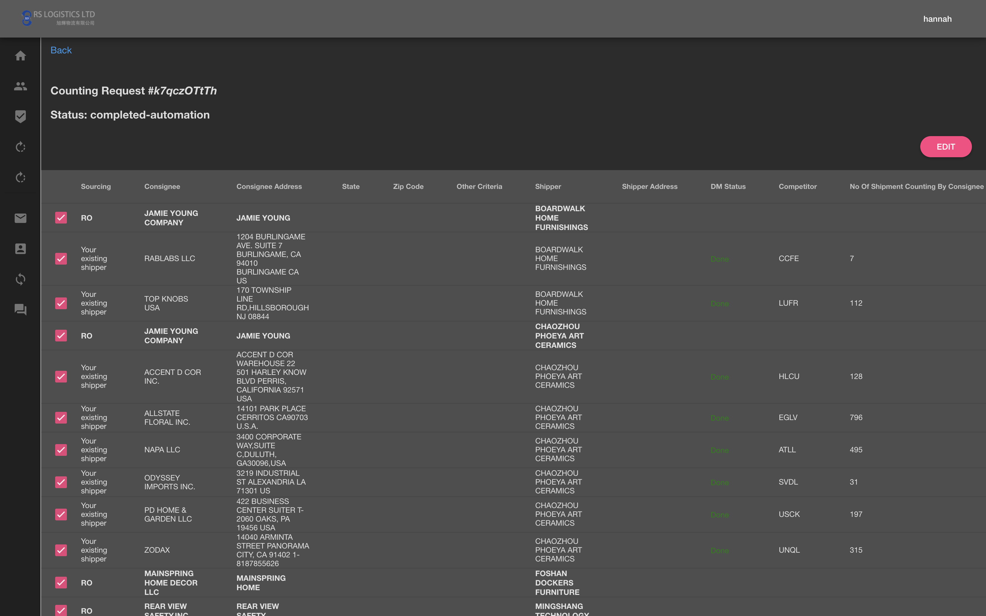The image size is (986, 616).
Task: Click the Sourcing column header
Action: coord(96,187)
